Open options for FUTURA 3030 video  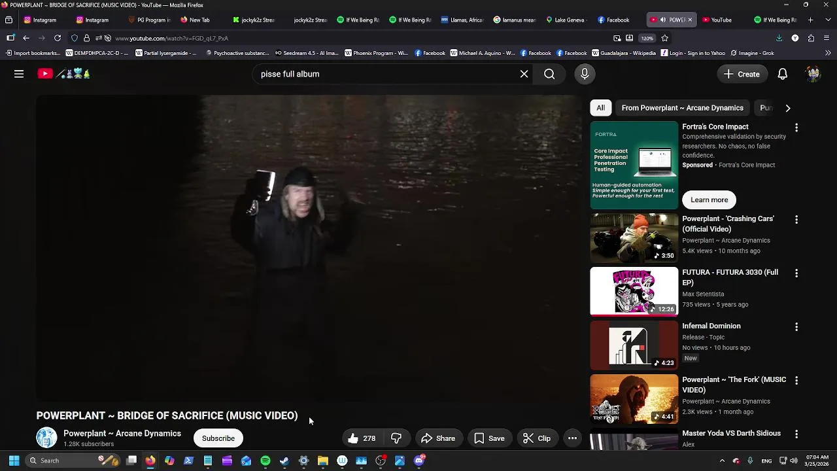(x=796, y=273)
